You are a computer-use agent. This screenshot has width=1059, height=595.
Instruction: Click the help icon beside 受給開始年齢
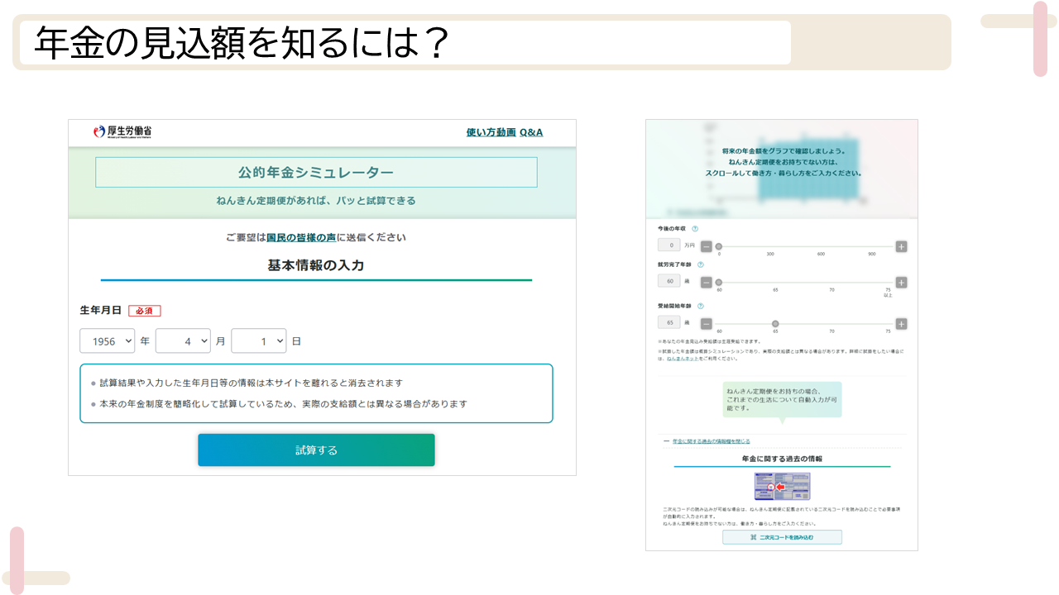tap(701, 306)
